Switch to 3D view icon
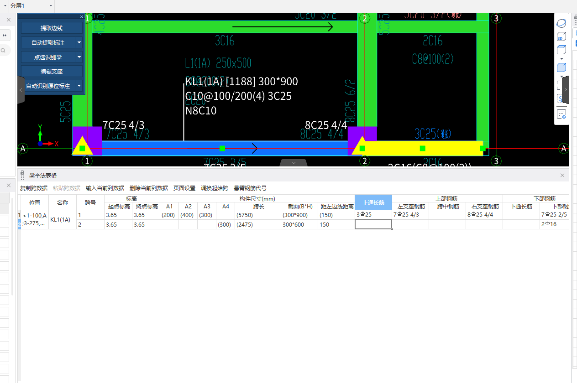 (x=561, y=36)
